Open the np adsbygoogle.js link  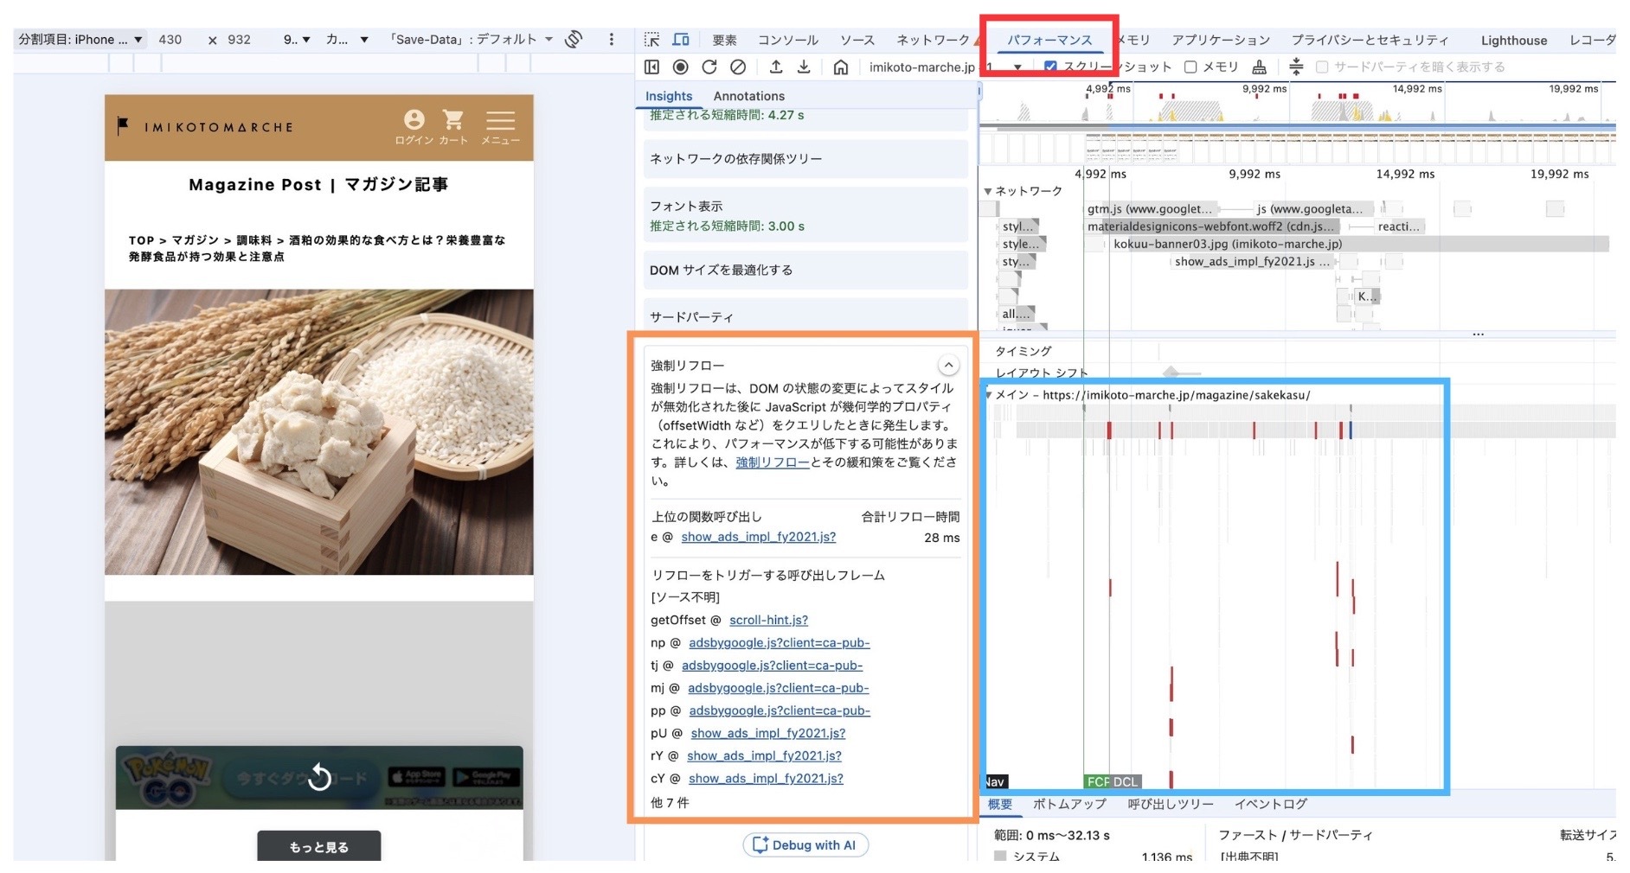(x=780, y=642)
